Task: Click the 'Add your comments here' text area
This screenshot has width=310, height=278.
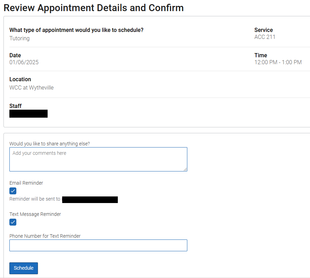Action: pos(98,159)
